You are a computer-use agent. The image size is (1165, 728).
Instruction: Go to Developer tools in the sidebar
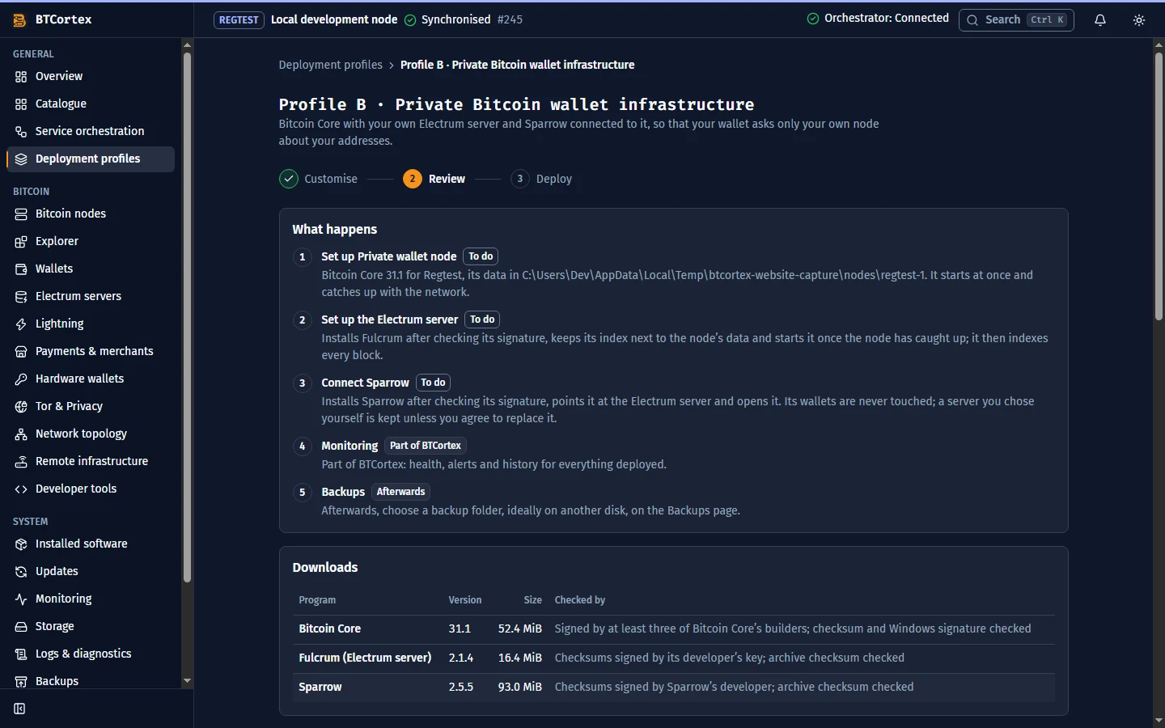coord(91,489)
